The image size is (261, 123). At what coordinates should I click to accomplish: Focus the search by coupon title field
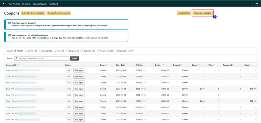click(42, 58)
